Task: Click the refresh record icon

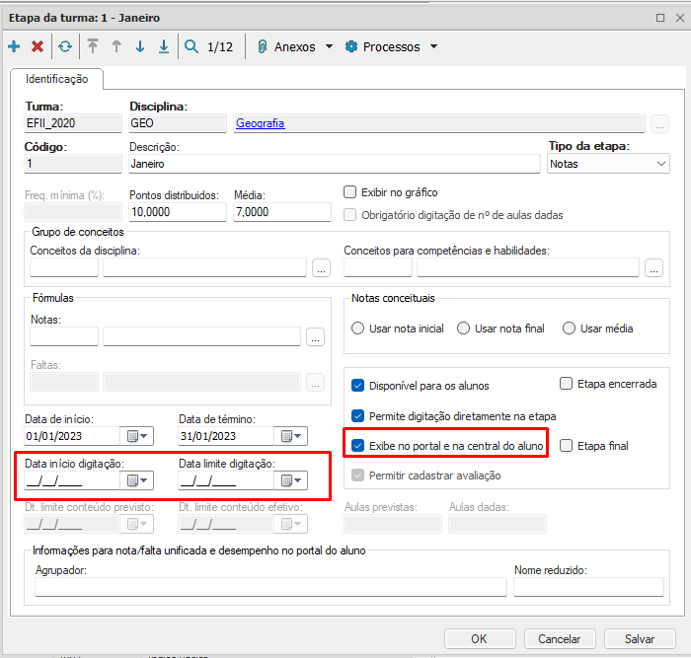Action: coord(65,46)
